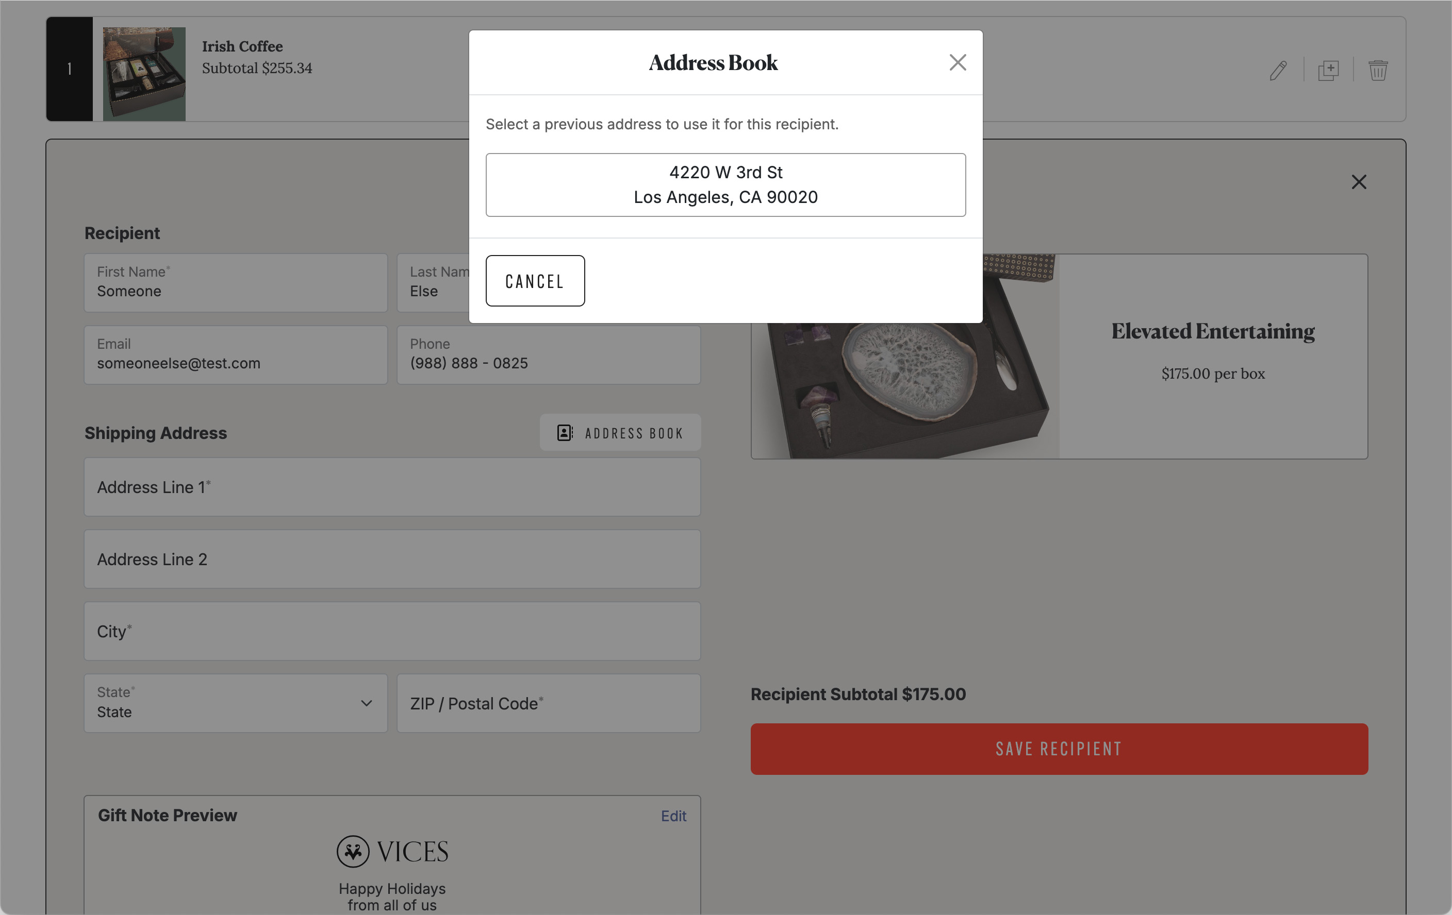Edit the Gift Note Preview
The image size is (1452, 915).
[673, 816]
